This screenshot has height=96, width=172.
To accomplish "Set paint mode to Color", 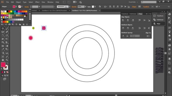I will [x=2, y=72].
